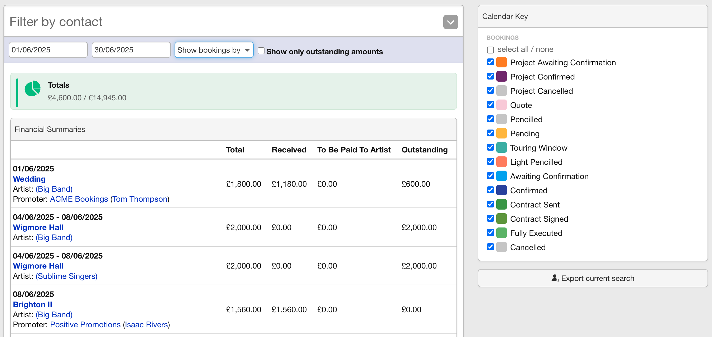Click olive green Contract Signed swatch
712x337 pixels.
501,219
